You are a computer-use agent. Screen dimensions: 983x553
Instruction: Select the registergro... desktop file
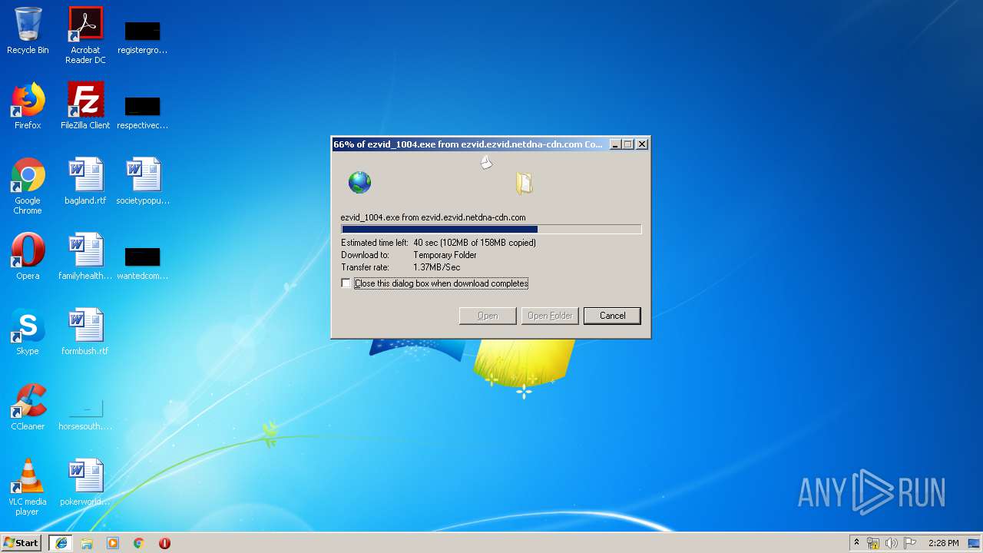pos(143,35)
